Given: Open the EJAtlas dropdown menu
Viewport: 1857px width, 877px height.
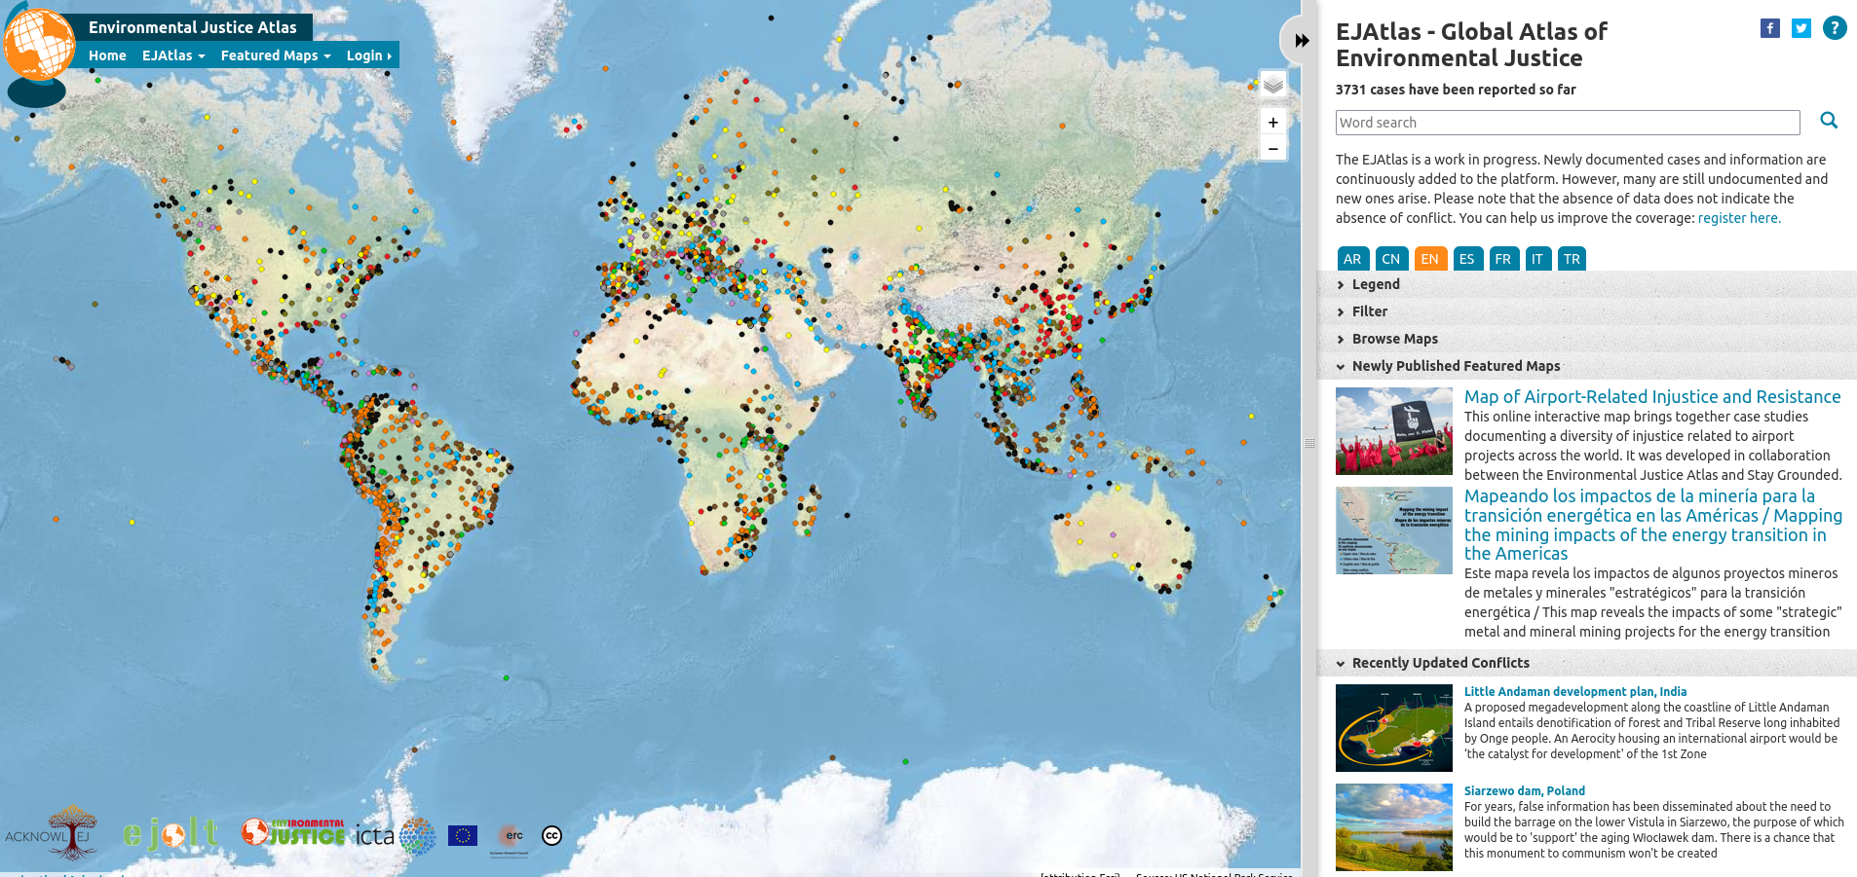Looking at the screenshot, I should pyautogui.click(x=173, y=55).
